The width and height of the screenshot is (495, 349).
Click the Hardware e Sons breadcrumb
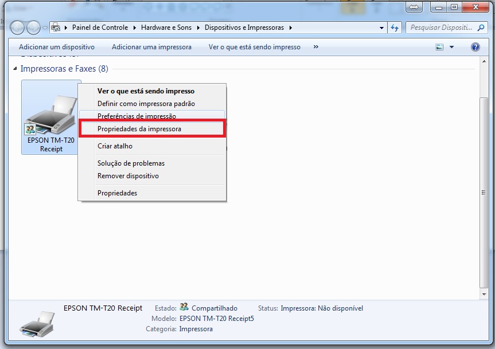pos(166,28)
